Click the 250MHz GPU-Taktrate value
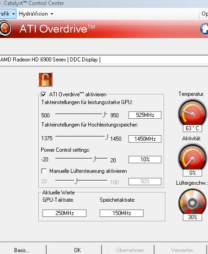Screen dimensions: 208x254 (x=64, y=213)
